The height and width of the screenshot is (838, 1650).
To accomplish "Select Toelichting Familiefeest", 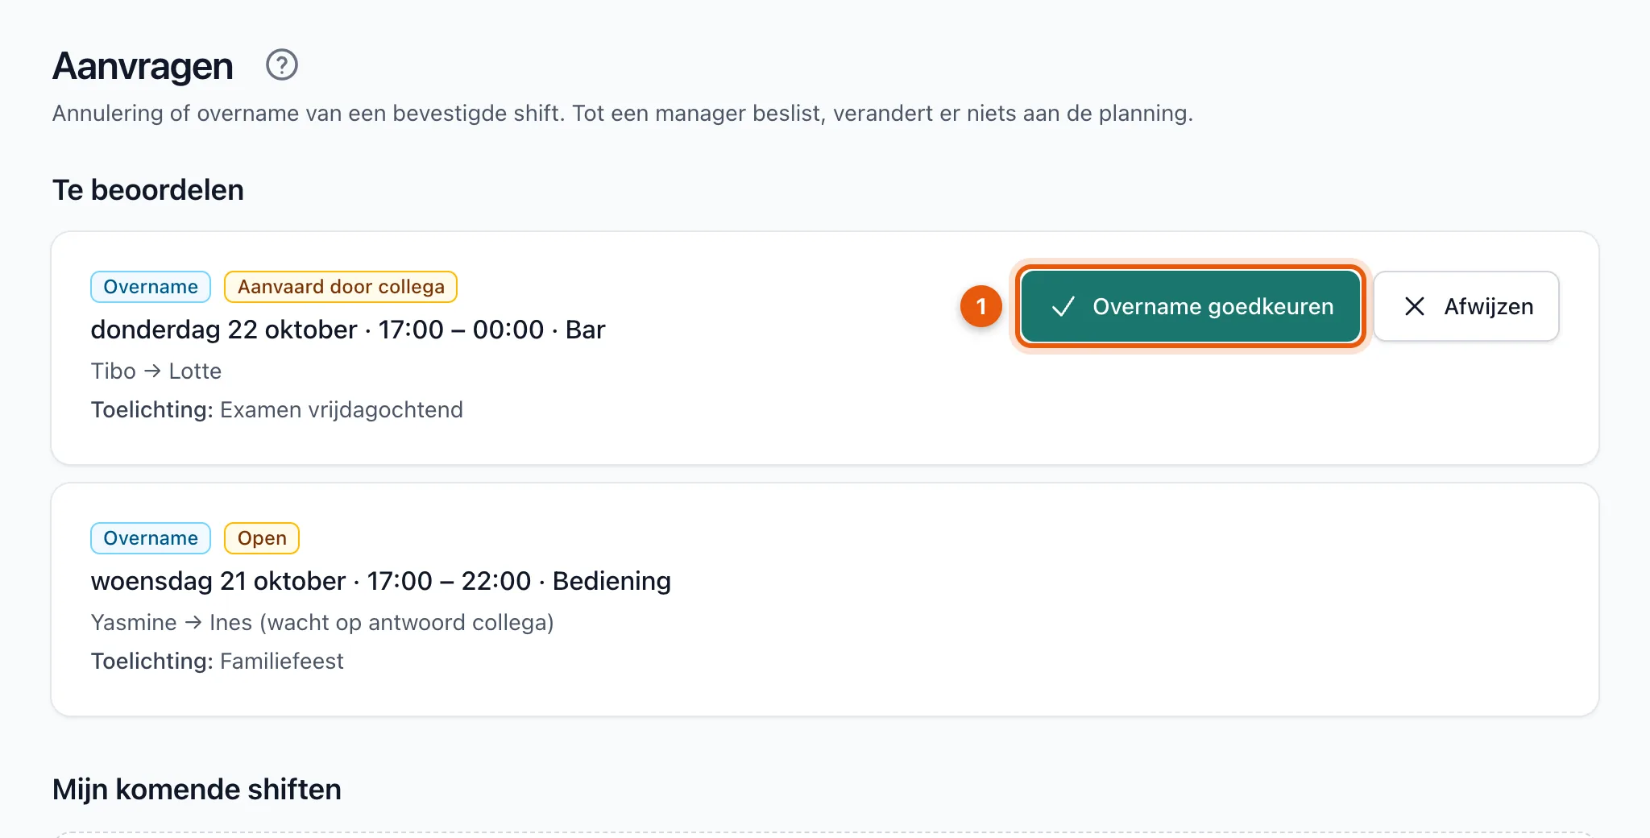I will point(218,661).
